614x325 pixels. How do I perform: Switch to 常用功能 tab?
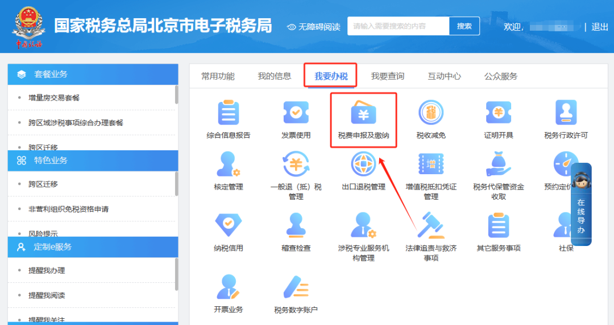click(x=218, y=76)
